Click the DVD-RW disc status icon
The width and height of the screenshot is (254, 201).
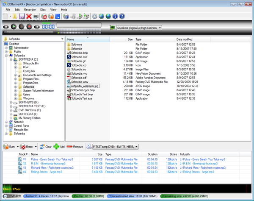pos(5,196)
